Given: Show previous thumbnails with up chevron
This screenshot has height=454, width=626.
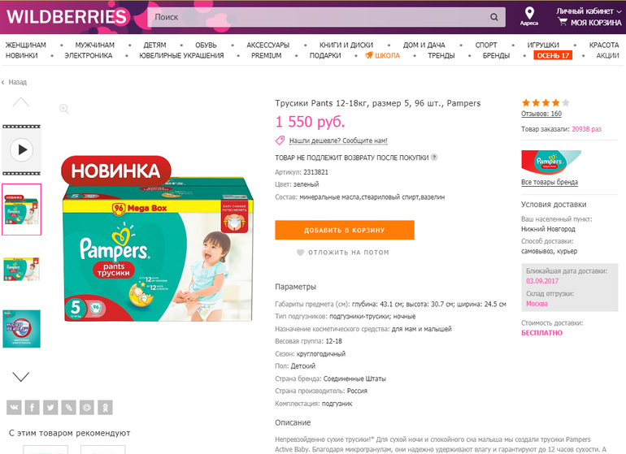Looking at the screenshot, I should 21,102.
